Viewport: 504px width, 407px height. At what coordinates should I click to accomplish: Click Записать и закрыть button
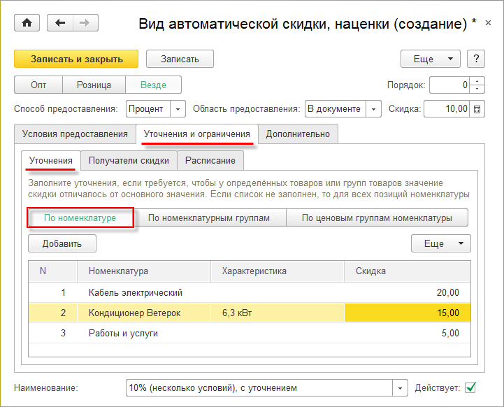76,59
